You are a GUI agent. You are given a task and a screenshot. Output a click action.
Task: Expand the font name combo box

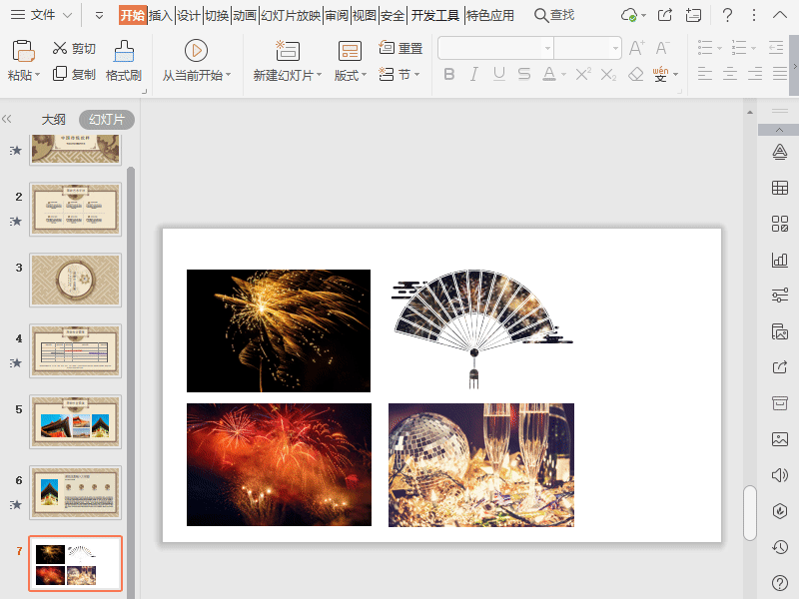pyautogui.click(x=547, y=48)
